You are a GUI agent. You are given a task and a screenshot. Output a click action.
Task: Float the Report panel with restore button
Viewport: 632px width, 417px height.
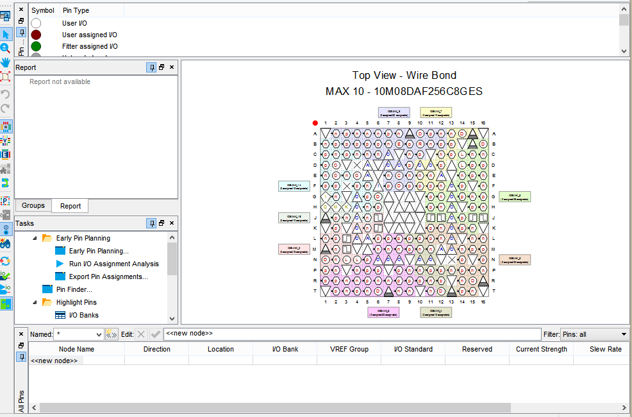(x=162, y=67)
